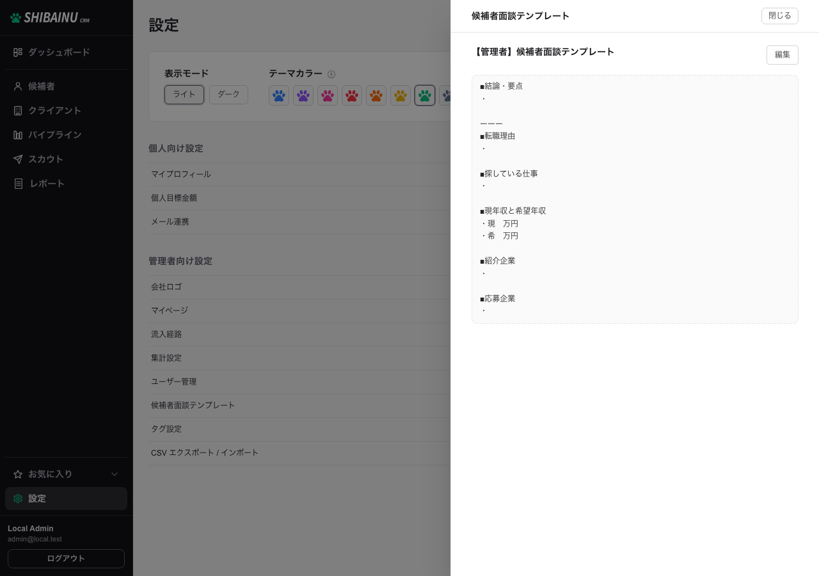Screen dimensions: 819x576
Task: Open the 会社ロゴ settings row
Action: 299,287
